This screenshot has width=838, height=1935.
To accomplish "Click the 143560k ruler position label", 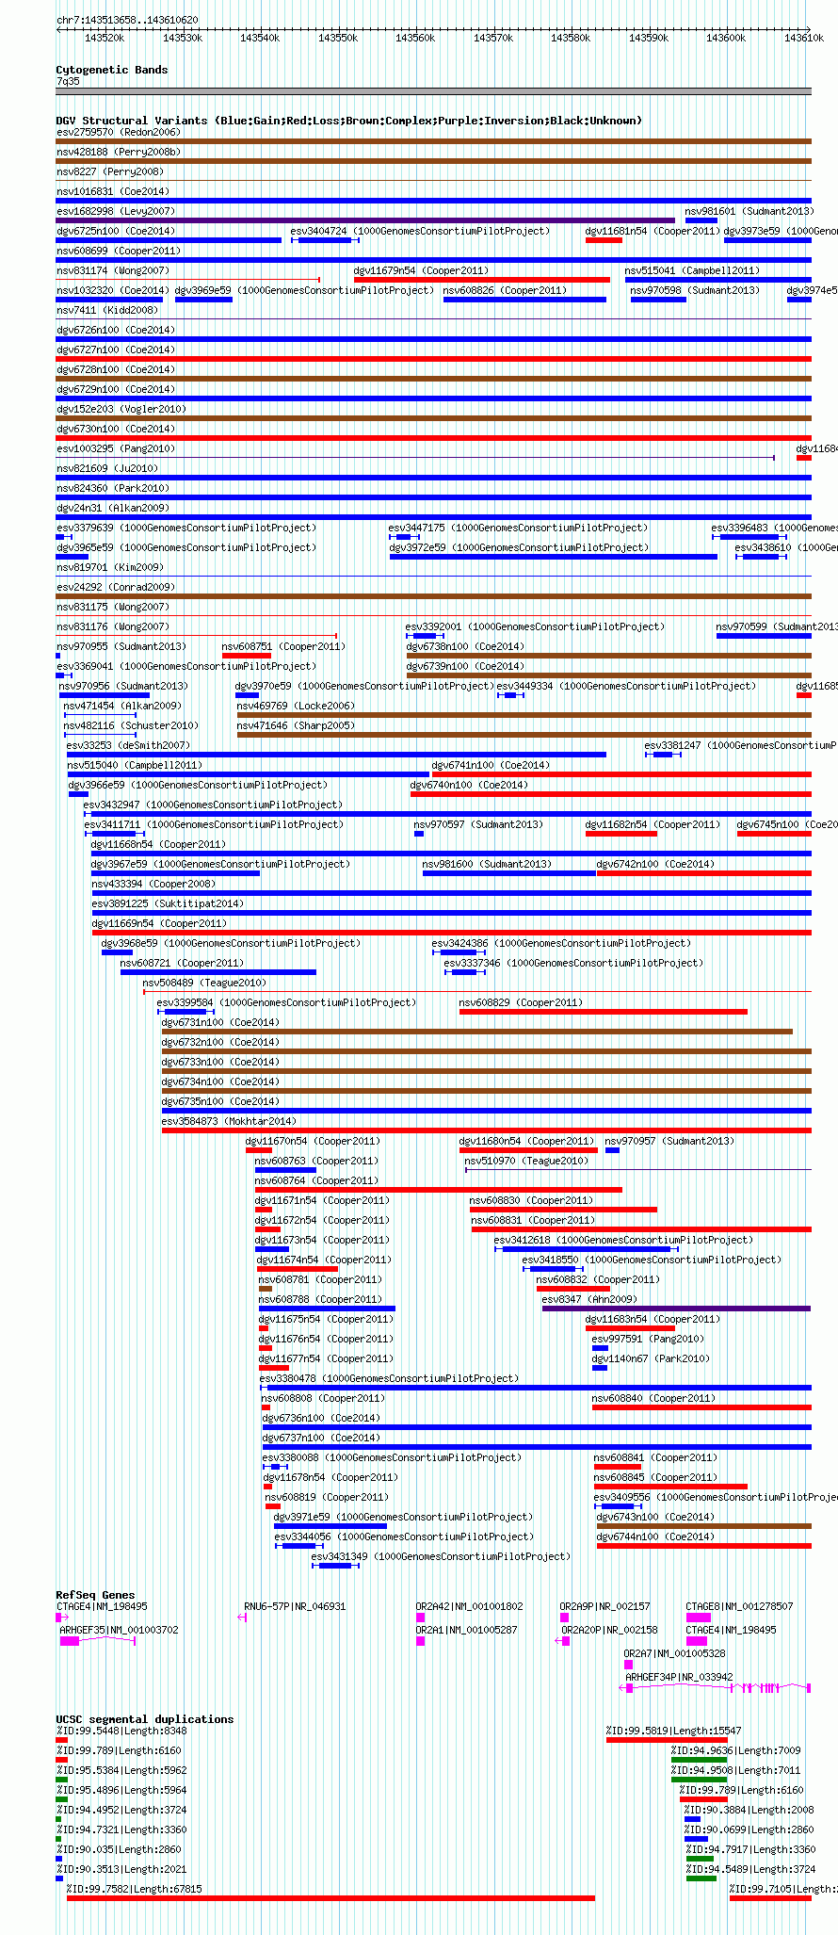I will point(414,38).
